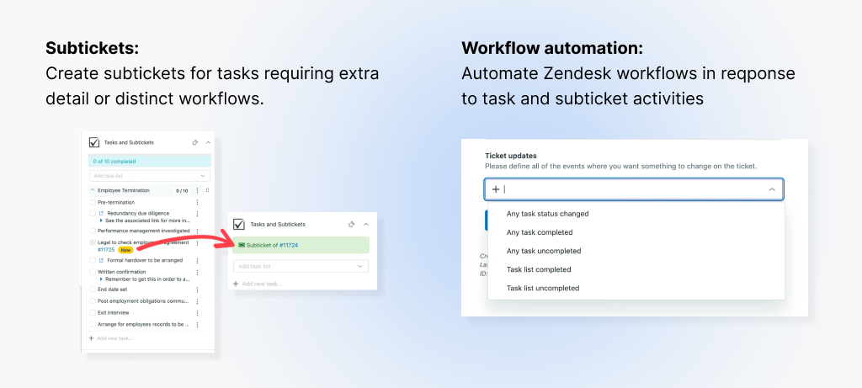
Task: Open the three-dot menu for Exit interview
Action: coord(197,312)
